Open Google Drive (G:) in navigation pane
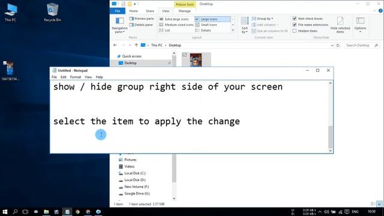 (137, 193)
